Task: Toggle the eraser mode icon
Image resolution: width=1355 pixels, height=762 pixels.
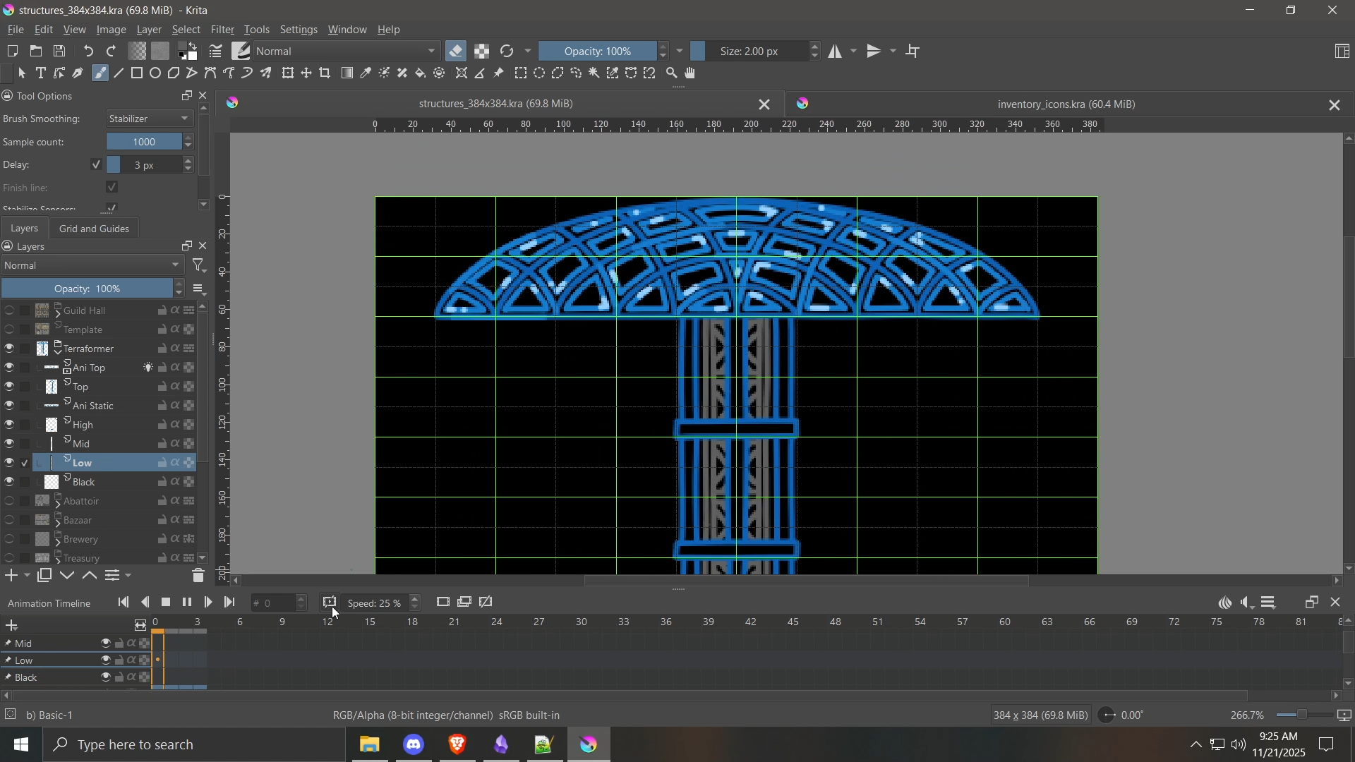Action: coord(457,52)
